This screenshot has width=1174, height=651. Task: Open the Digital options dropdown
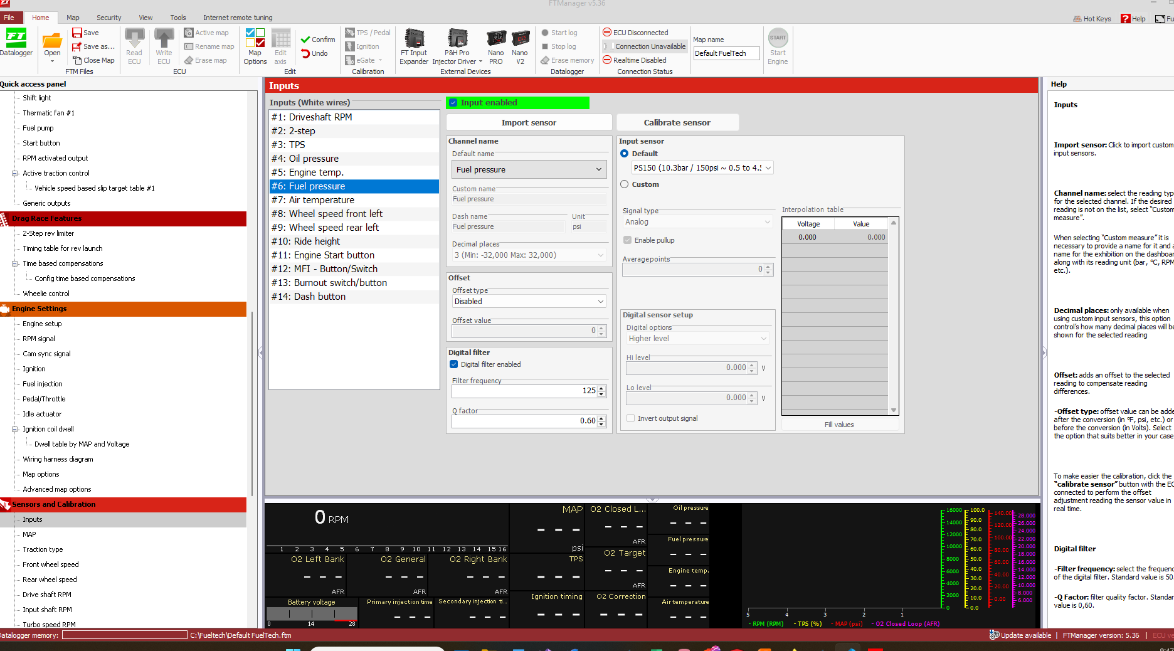(697, 339)
